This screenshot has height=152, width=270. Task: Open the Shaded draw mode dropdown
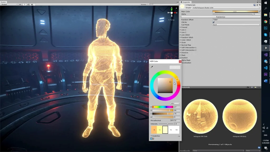point(9,4)
